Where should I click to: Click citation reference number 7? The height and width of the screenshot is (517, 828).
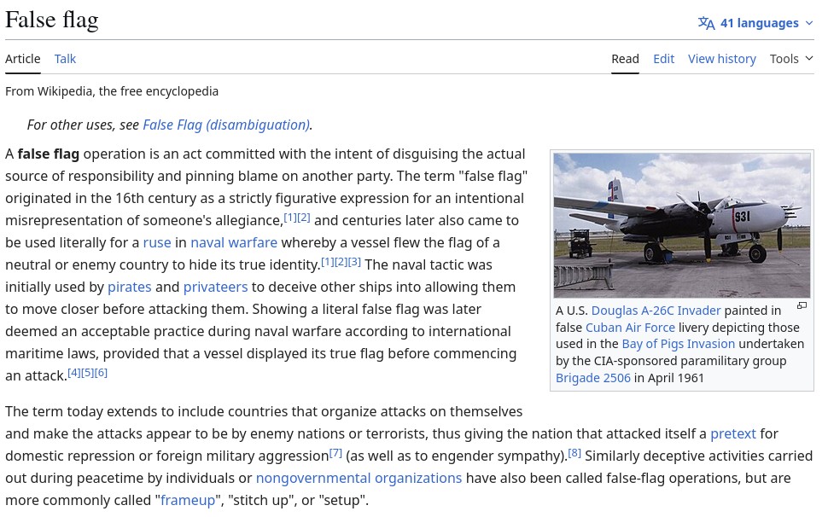click(x=335, y=453)
